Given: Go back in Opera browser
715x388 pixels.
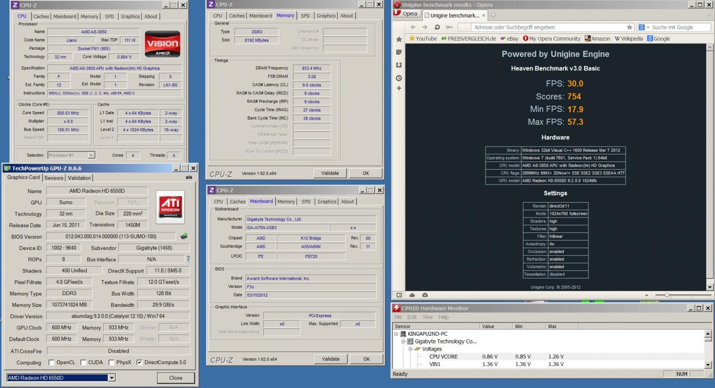Looking at the screenshot, I should [x=413, y=27].
